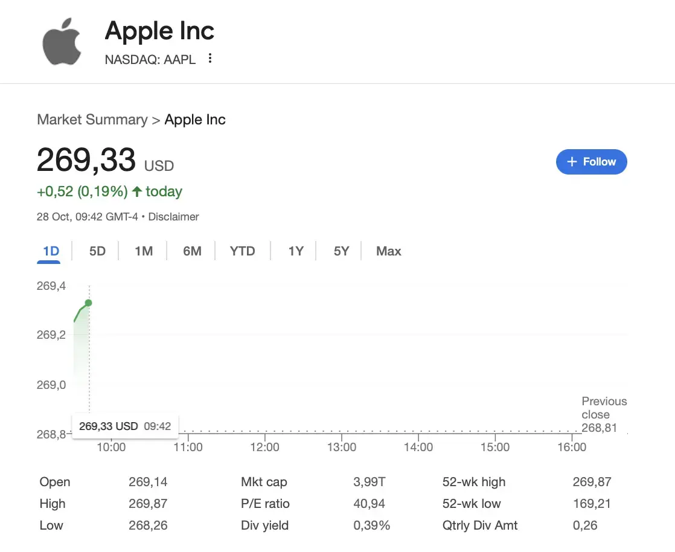Click the Previous close 268,81 label
Image resolution: width=675 pixels, height=552 pixels.
click(x=604, y=414)
